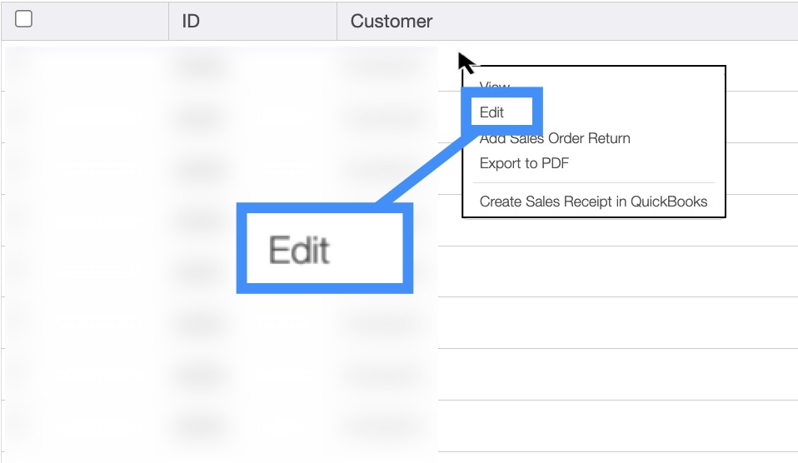The width and height of the screenshot is (798, 463).
Task: Choose Export to PDF from the menu
Action: (x=524, y=163)
